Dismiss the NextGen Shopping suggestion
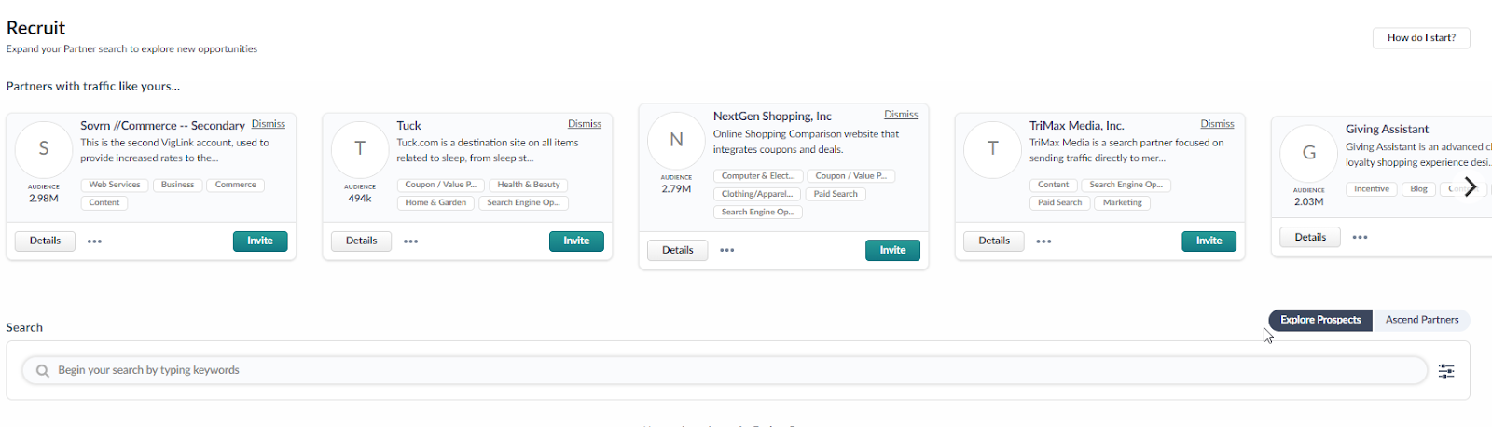Screen dimensions: 1492x427 (x=901, y=115)
